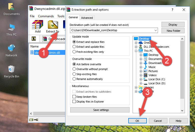Viewport: 195px width, 132px height.
Task: Expand the Music tree node
Action: point(141,67)
